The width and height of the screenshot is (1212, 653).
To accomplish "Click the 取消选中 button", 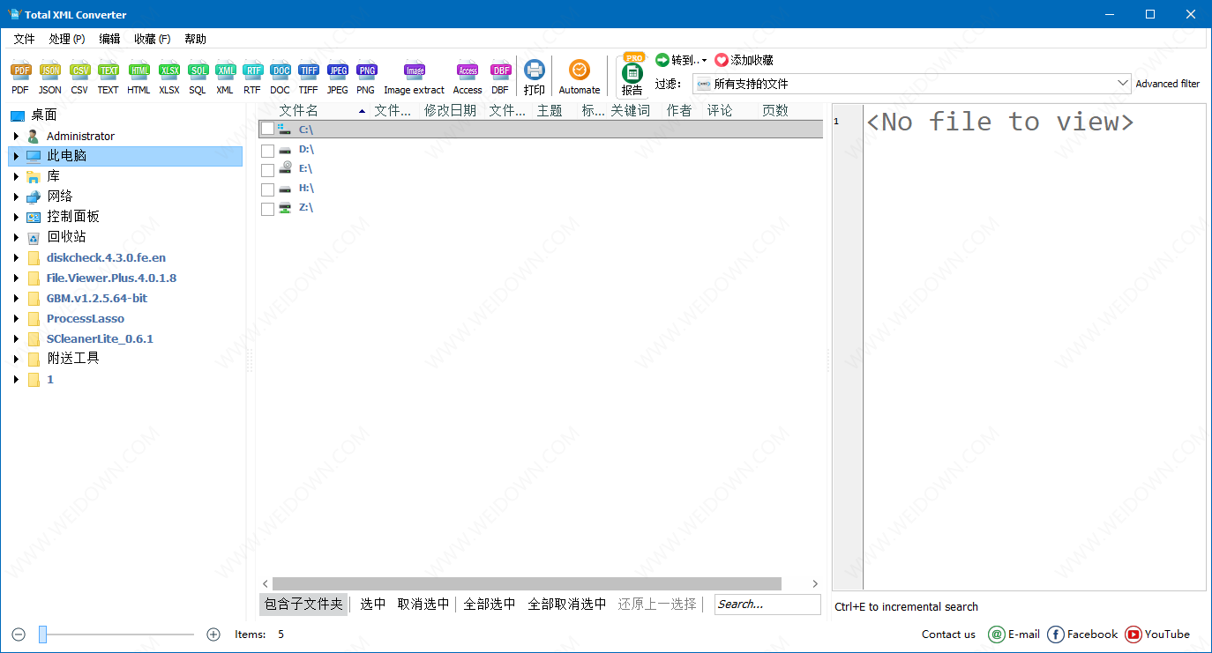I will 423,604.
